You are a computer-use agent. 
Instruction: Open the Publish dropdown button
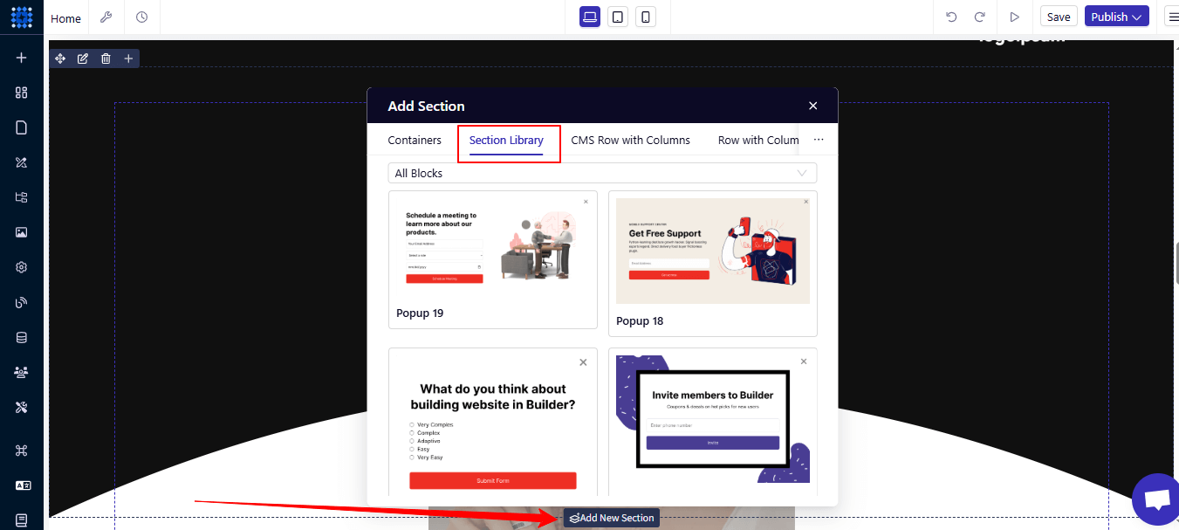click(x=1116, y=17)
